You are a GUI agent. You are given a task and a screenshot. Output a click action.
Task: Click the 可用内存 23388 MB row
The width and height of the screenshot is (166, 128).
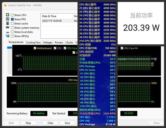coord(97,55)
